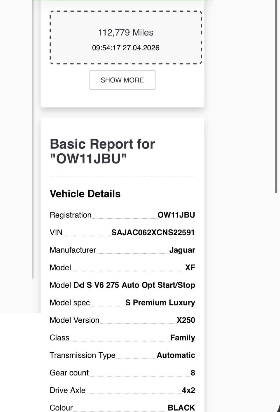Click the S Premium Luxury model spec
Viewport: 280px width, 412px height.
(x=160, y=303)
